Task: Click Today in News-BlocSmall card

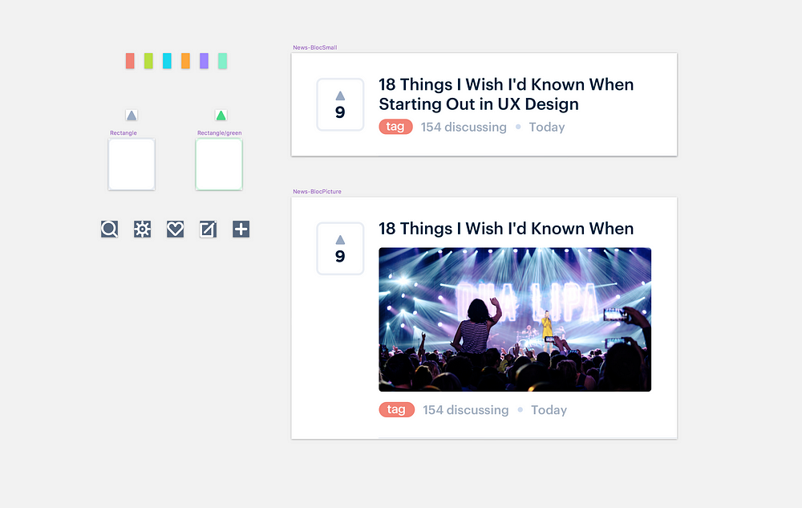Action: tap(547, 127)
